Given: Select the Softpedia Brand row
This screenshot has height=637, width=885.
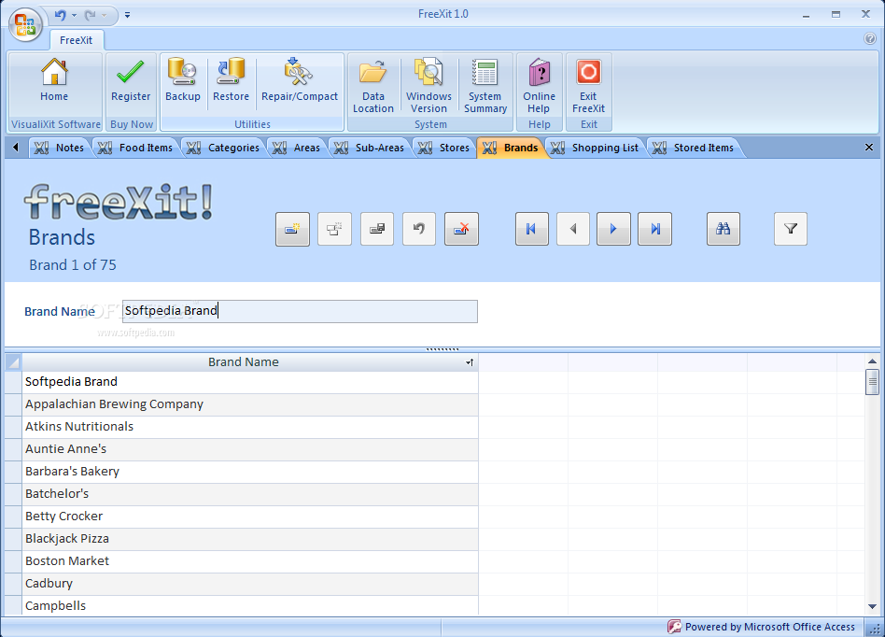Looking at the screenshot, I should [250, 382].
